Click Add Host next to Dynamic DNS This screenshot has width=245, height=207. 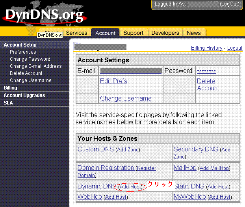[130, 186]
